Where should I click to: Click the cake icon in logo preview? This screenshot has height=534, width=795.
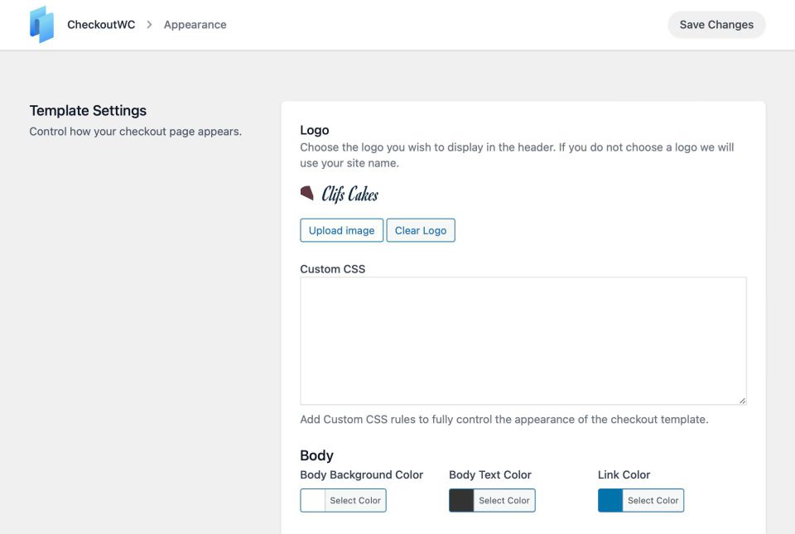click(307, 193)
